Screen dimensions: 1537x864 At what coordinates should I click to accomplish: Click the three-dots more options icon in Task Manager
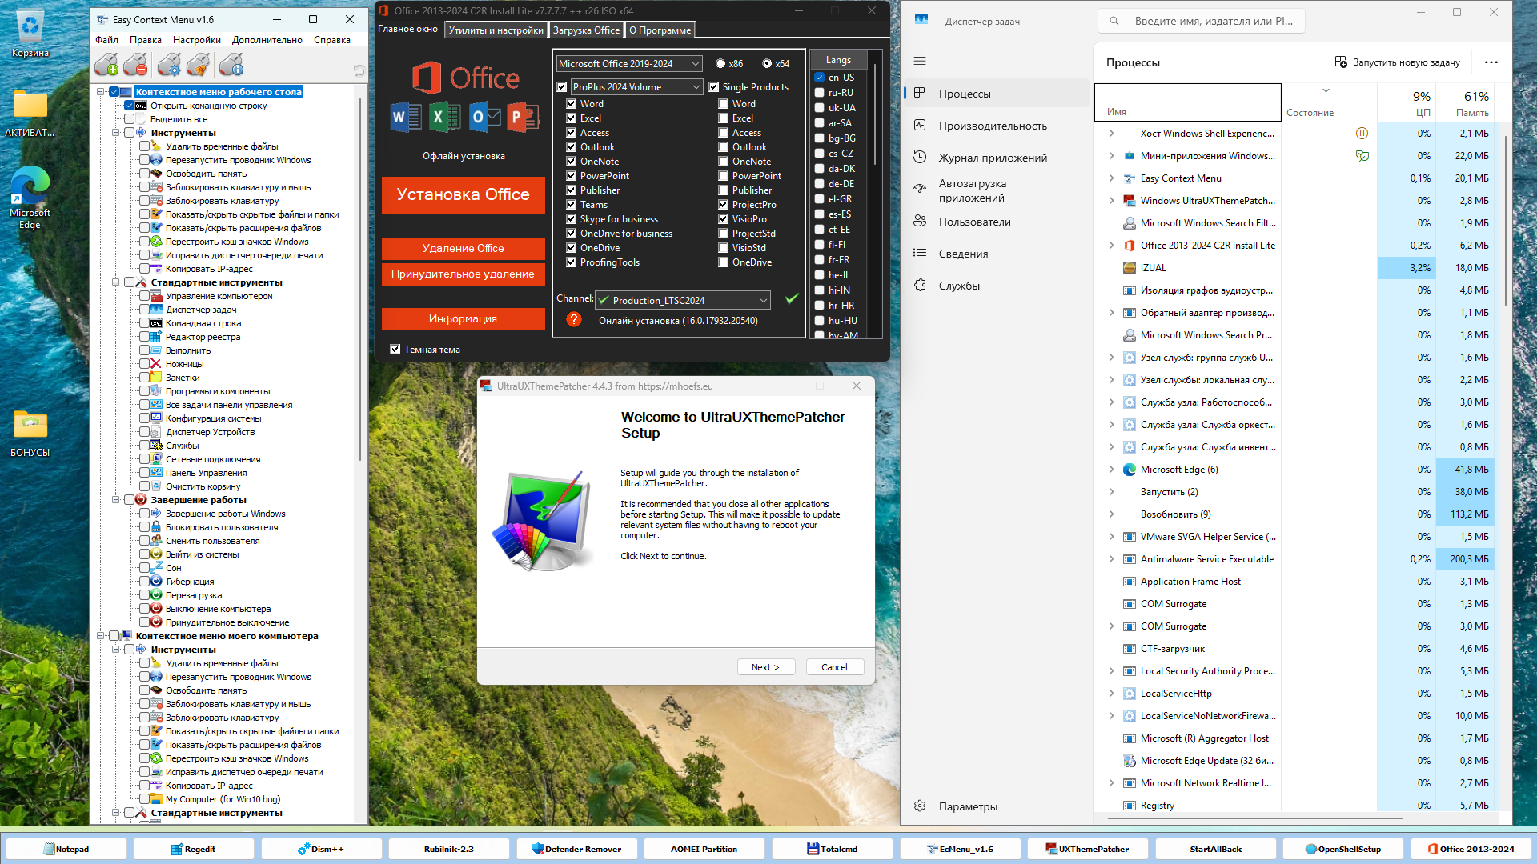(x=1491, y=62)
